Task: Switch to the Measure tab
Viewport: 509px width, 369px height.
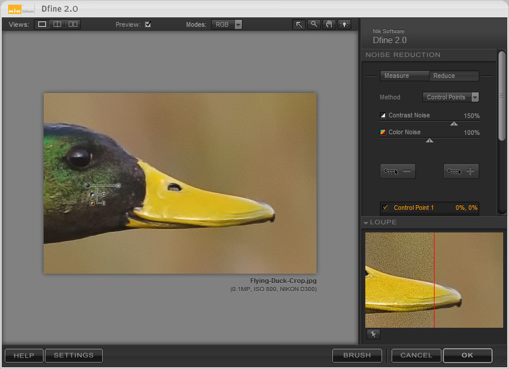Action: [405, 76]
